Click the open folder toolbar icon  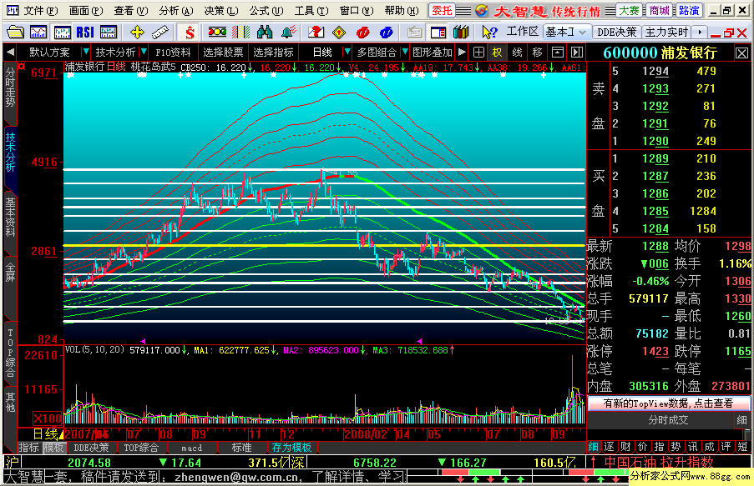[x=15, y=33]
